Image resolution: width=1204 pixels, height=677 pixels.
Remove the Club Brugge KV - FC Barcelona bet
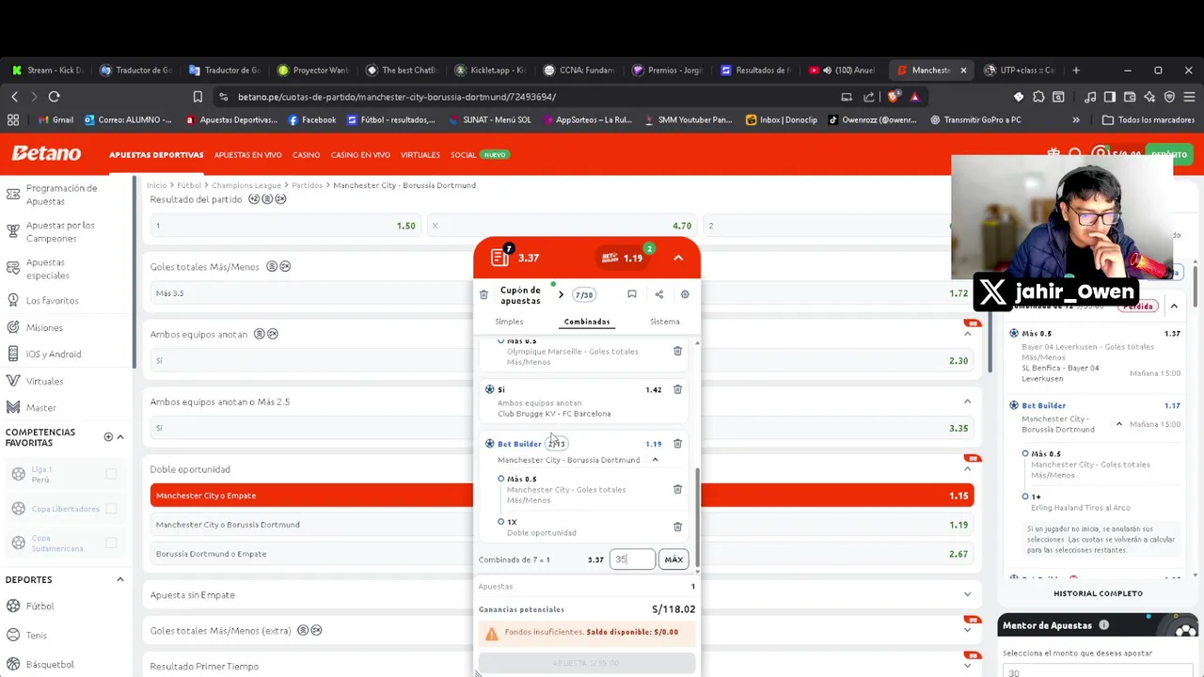677,389
